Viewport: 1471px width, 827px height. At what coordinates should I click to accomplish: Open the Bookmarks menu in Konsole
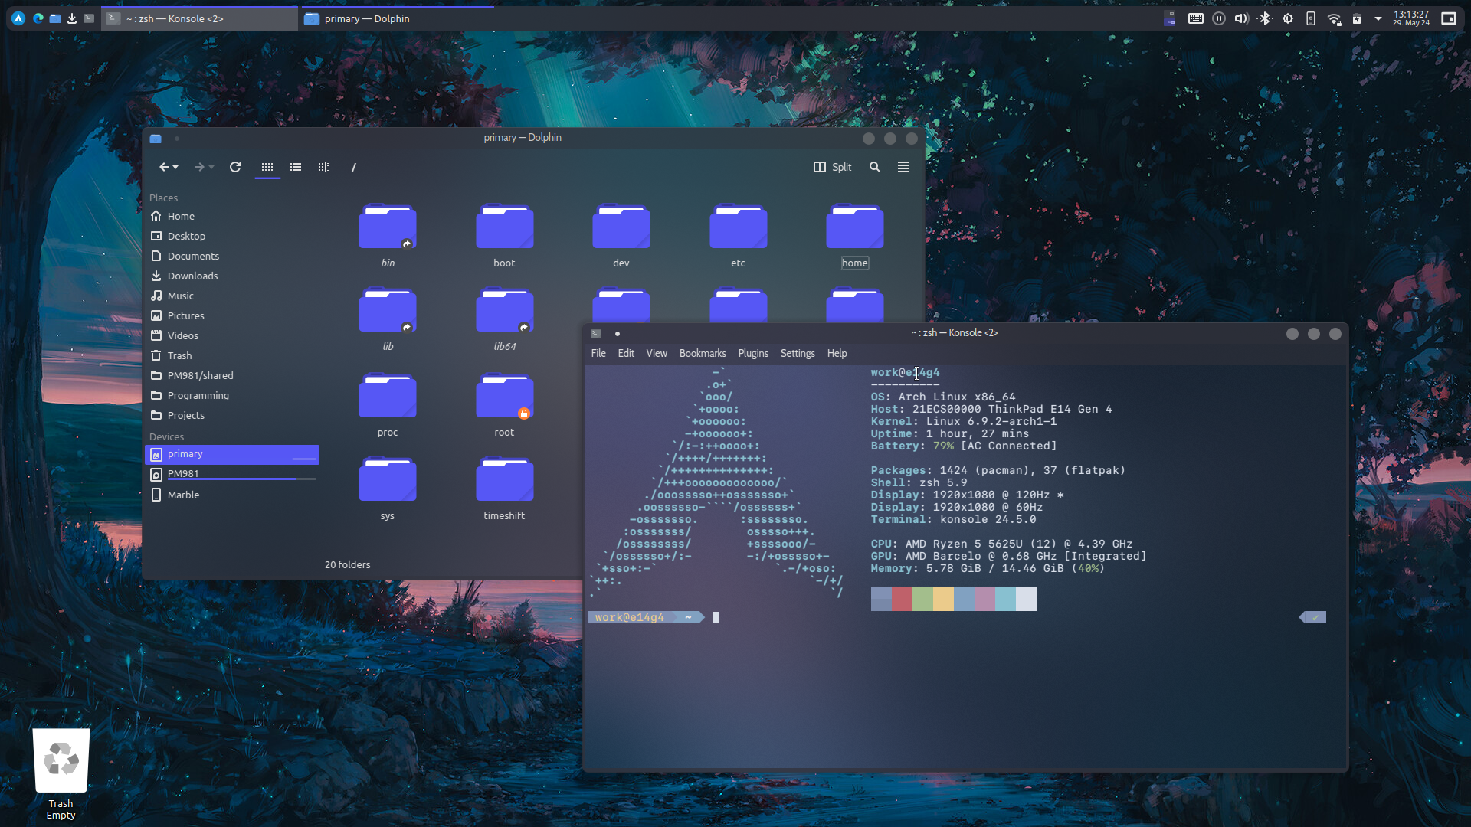(702, 353)
